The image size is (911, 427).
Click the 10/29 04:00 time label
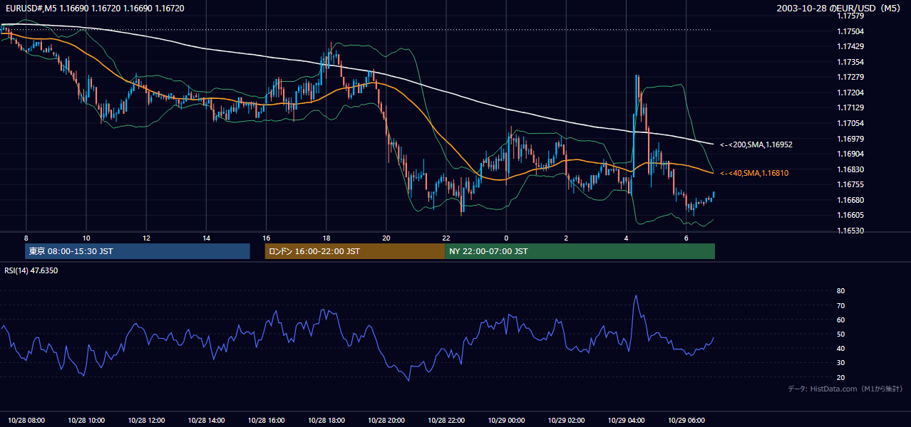[626, 421]
